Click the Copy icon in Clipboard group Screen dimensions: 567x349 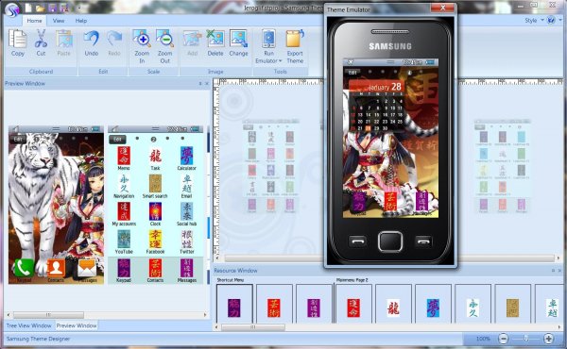click(18, 39)
